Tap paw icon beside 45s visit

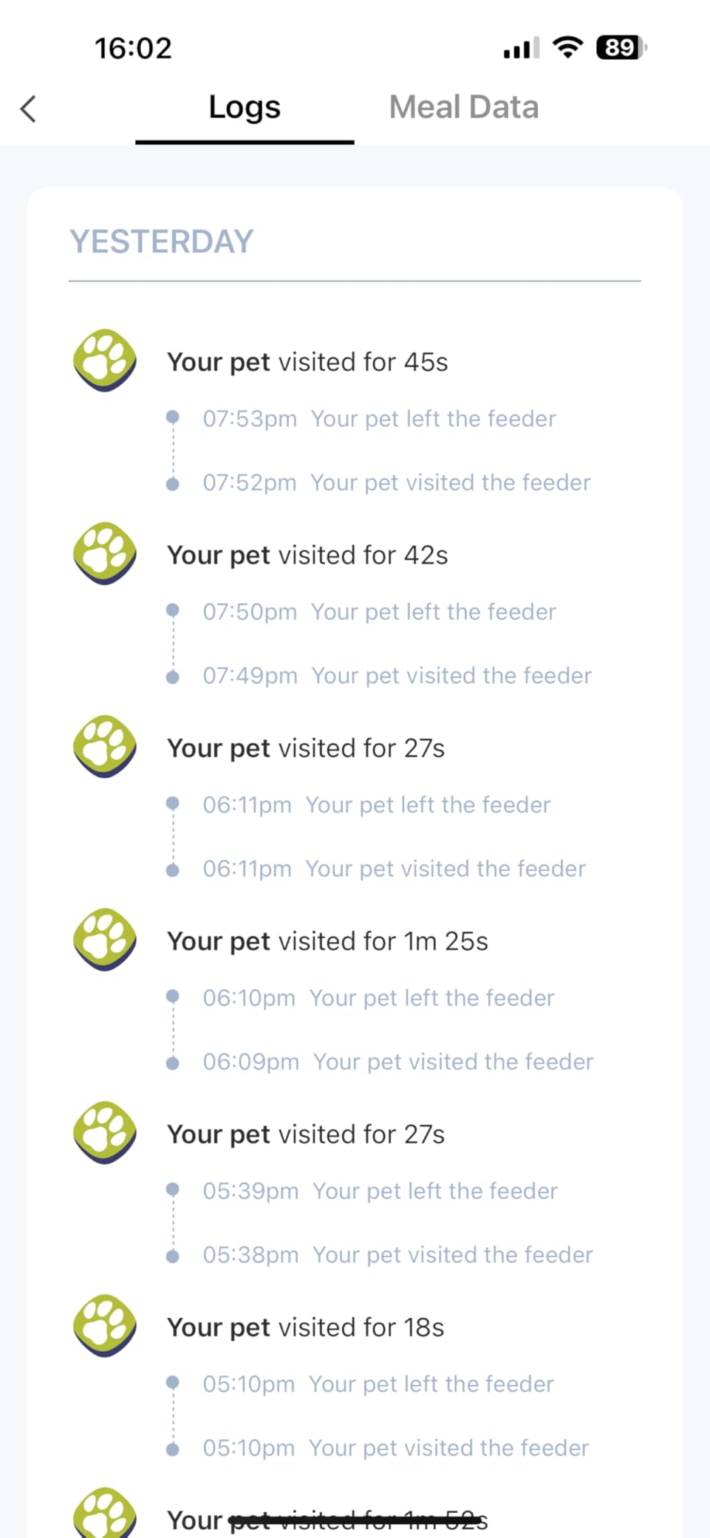(x=105, y=360)
